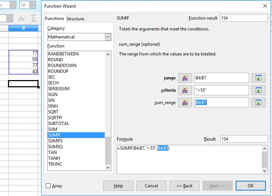The image size is (272, 196).
Task: Open the font name dropdown arrow
Action: click(x=12, y=5)
